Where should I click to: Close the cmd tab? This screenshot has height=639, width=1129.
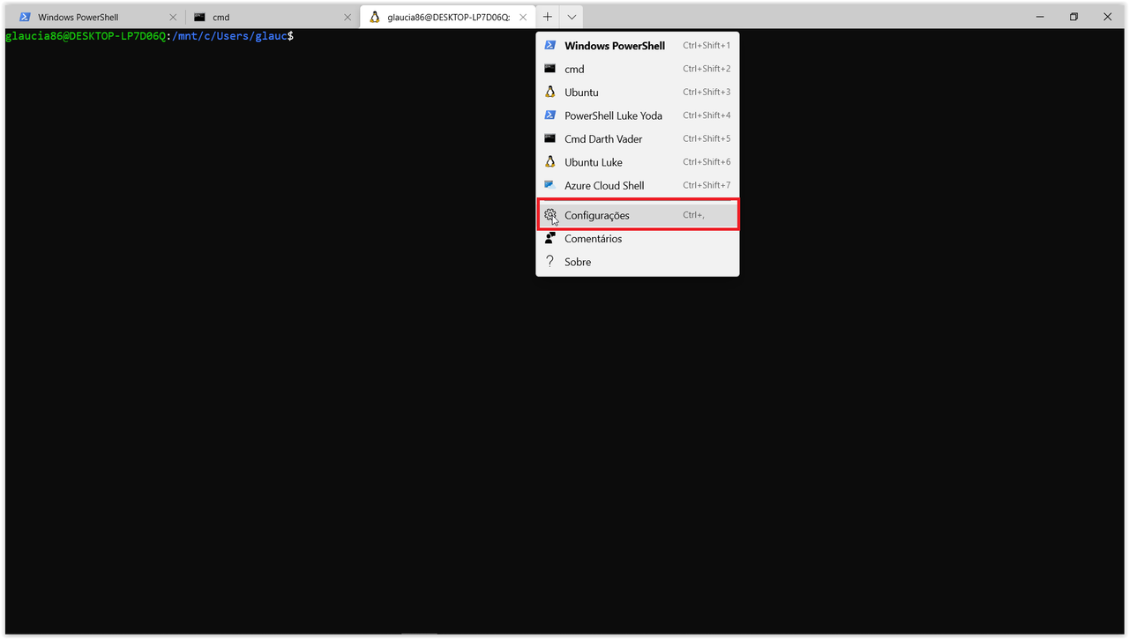tap(348, 17)
